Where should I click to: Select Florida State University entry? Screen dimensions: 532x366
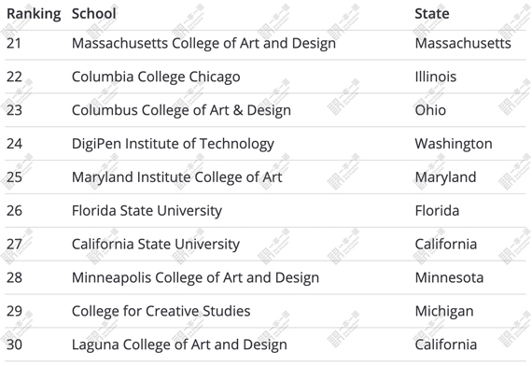[147, 210]
